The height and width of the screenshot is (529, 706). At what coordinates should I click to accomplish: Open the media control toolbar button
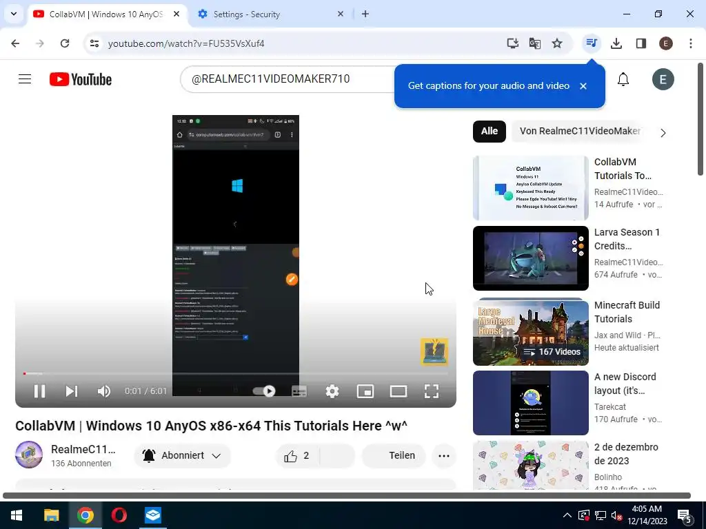(591, 43)
